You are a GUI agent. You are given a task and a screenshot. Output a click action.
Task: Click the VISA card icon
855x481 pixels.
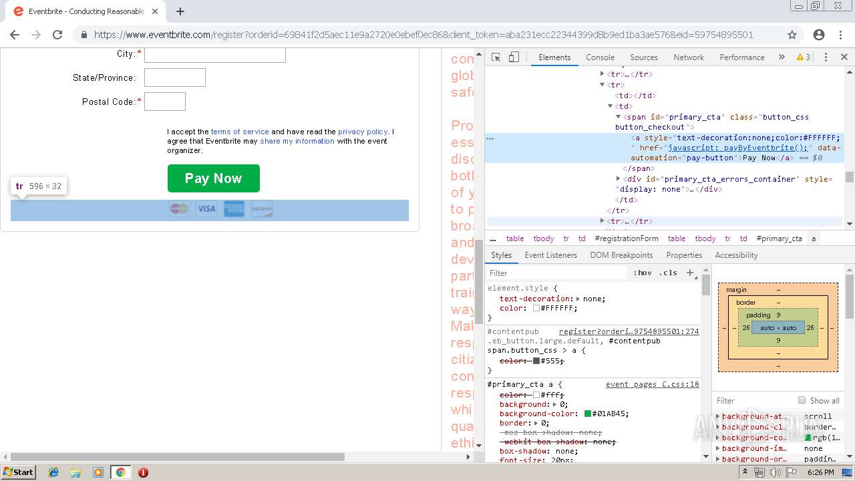tap(206, 209)
